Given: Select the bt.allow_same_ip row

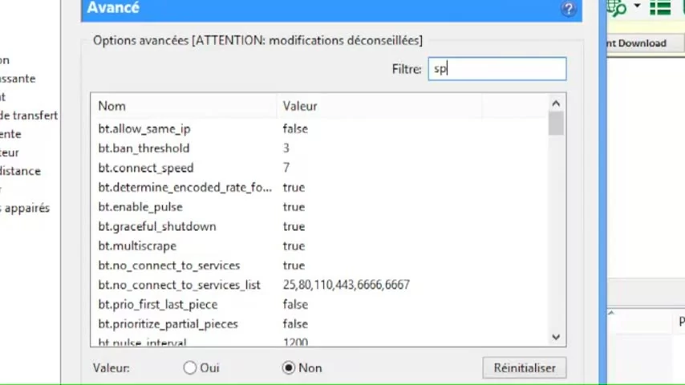Looking at the screenshot, I should 319,129.
